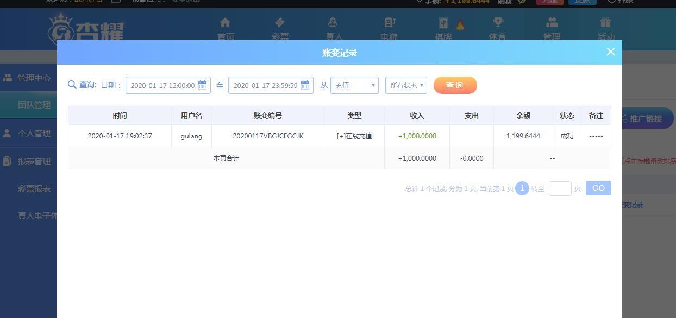Select 彩票报表 sidebar item
The image size is (676, 318).
click(x=34, y=188)
